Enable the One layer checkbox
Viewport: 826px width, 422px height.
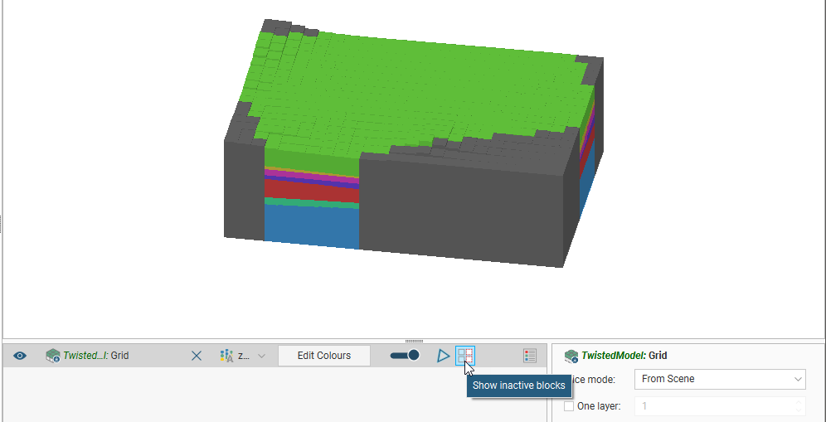click(569, 406)
